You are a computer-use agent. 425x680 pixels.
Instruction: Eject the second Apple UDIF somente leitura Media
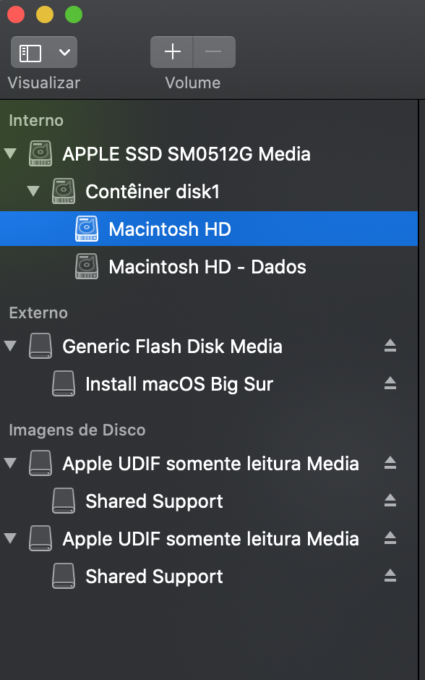pyautogui.click(x=390, y=538)
